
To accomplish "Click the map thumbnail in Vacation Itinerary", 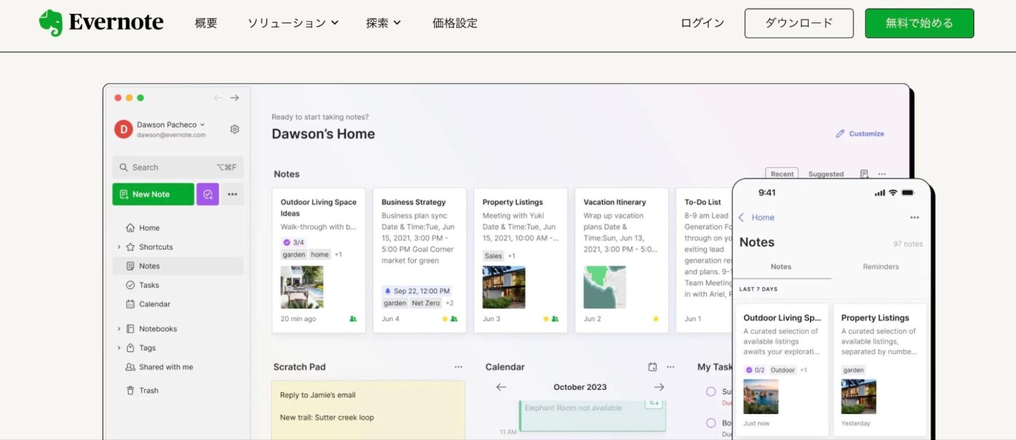I will (605, 287).
